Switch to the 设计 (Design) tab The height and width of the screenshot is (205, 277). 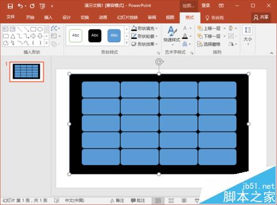(x=66, y=17)
